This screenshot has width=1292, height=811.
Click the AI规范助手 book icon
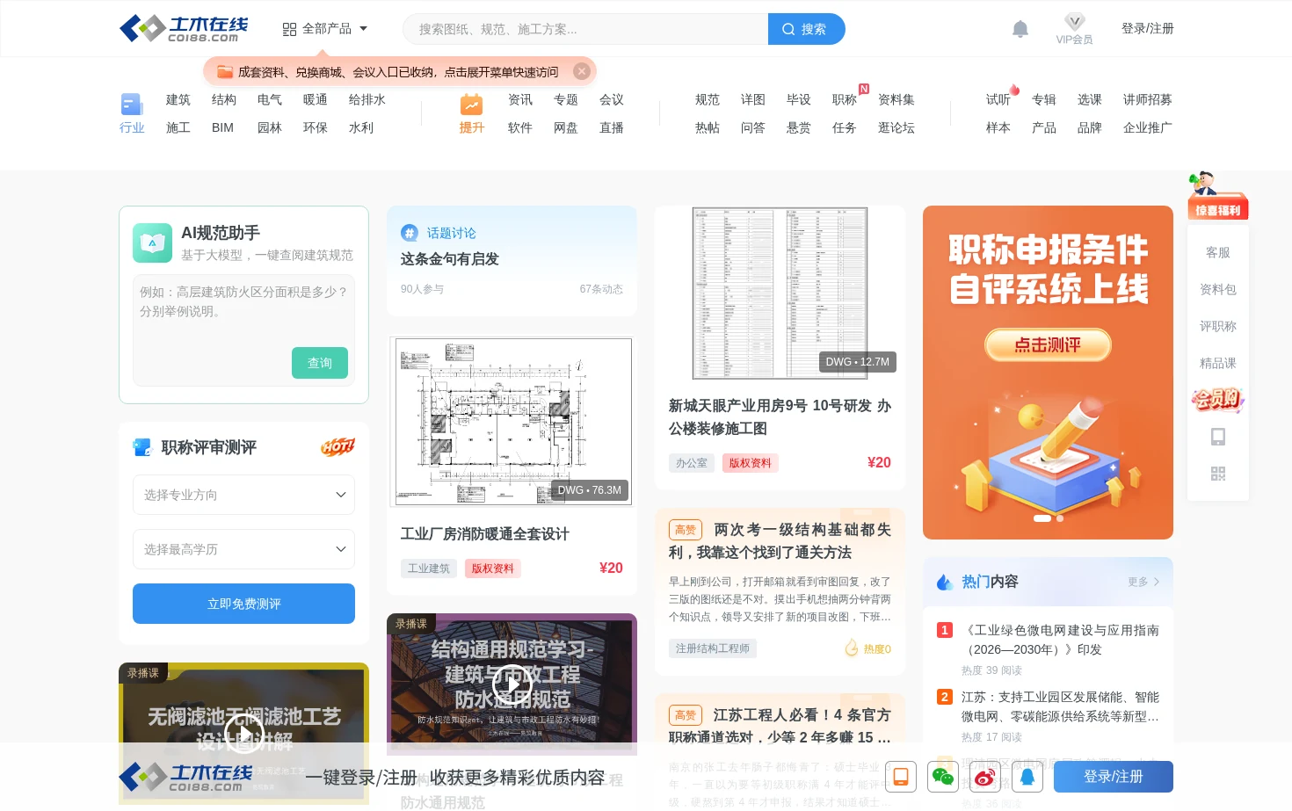(152, 243)
